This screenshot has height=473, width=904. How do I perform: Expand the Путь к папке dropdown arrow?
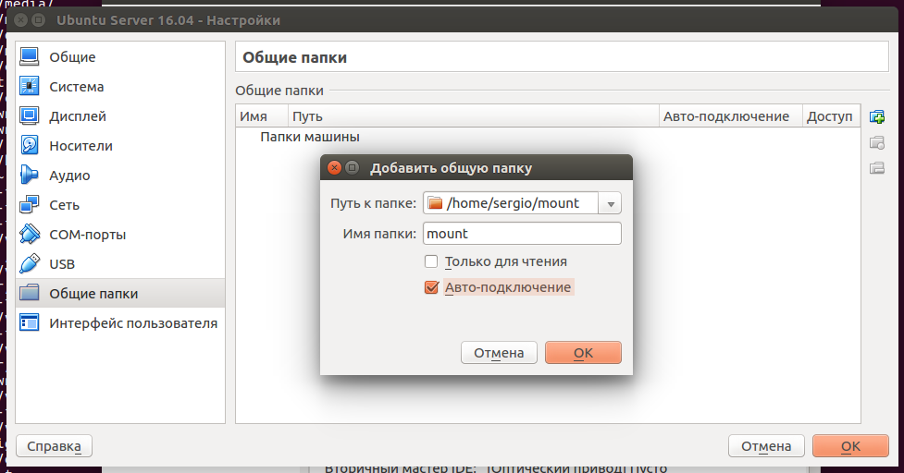pos(610,203)
